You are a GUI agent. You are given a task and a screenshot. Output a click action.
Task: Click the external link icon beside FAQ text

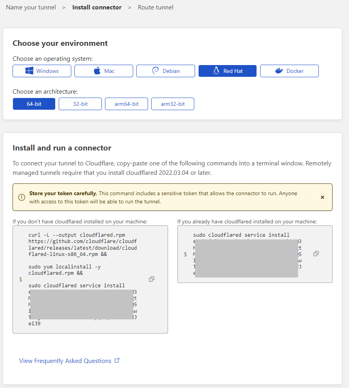point(117,360)
